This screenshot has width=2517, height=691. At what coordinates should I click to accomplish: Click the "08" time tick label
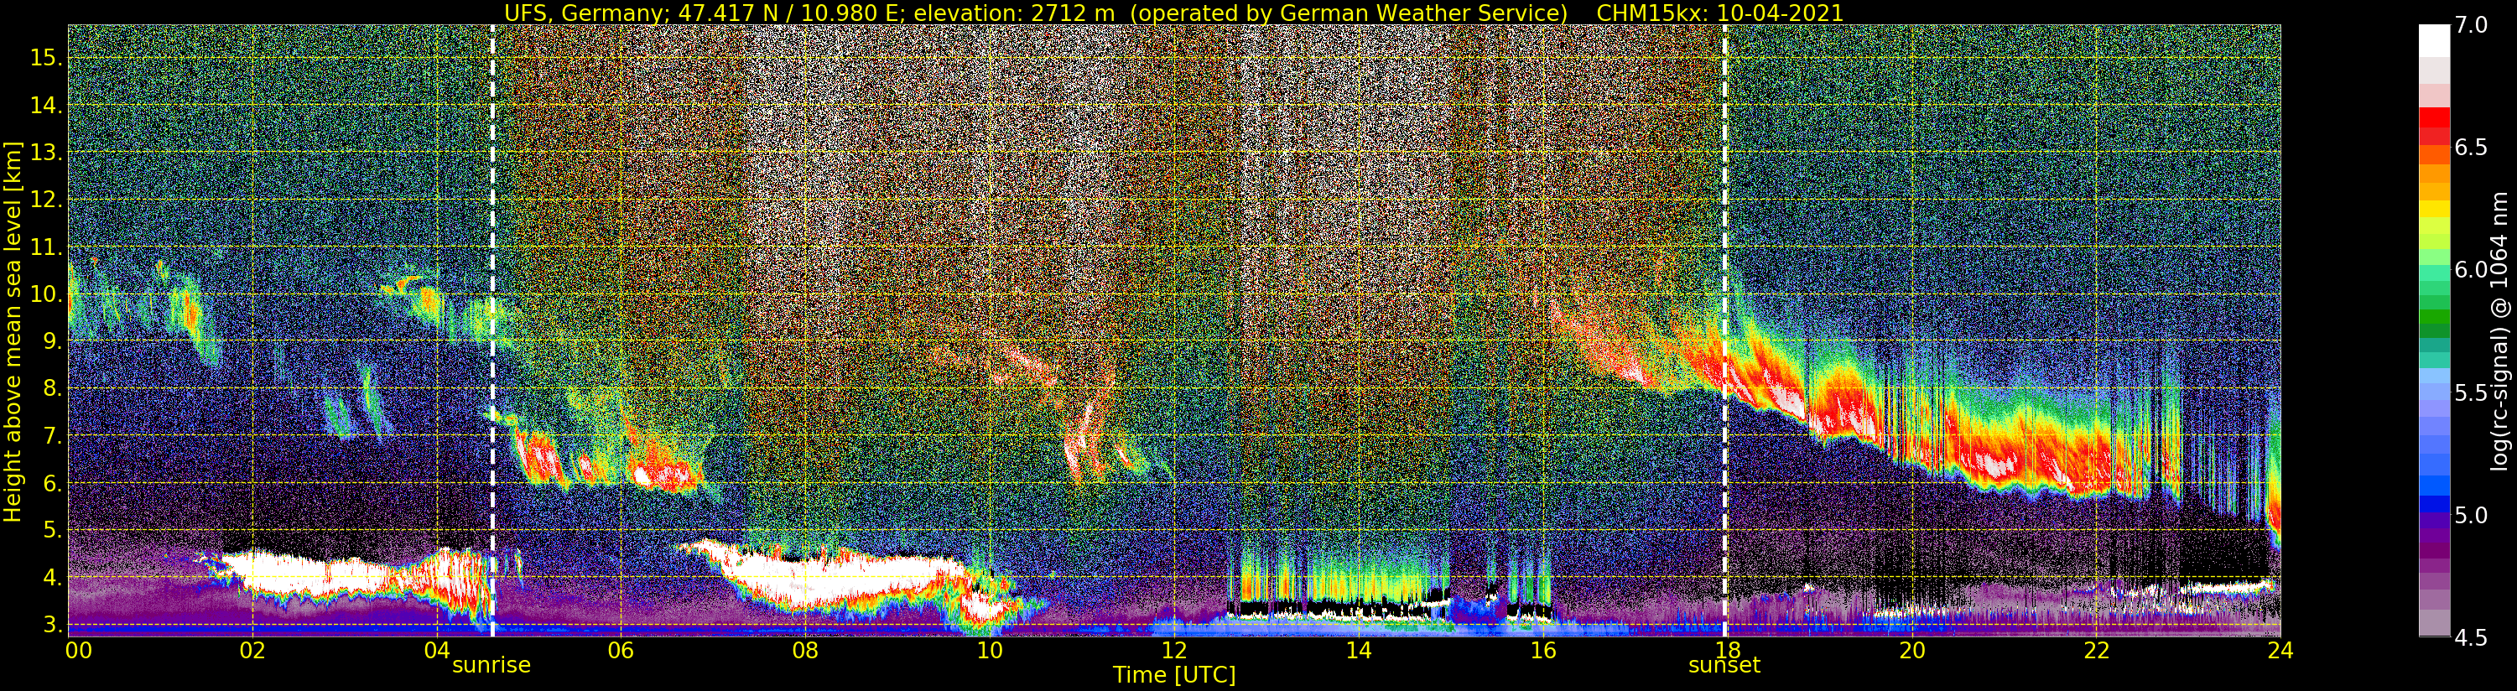805,650
